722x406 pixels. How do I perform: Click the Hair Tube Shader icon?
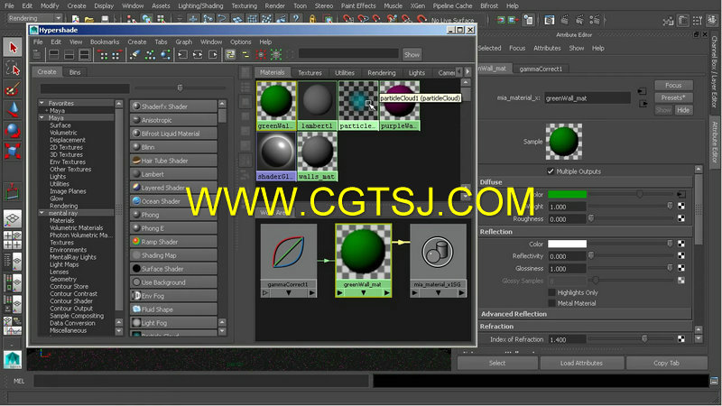(137, 161)
